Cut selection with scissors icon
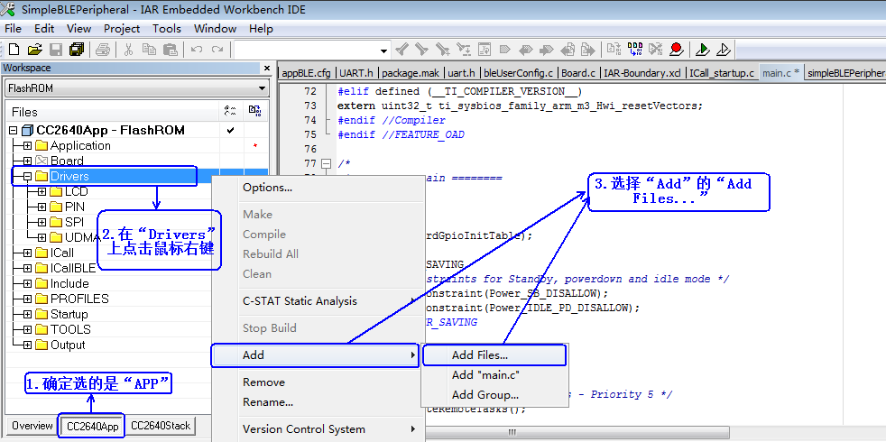The width and height of the screenshot is (886, 442). click(128, 50)
